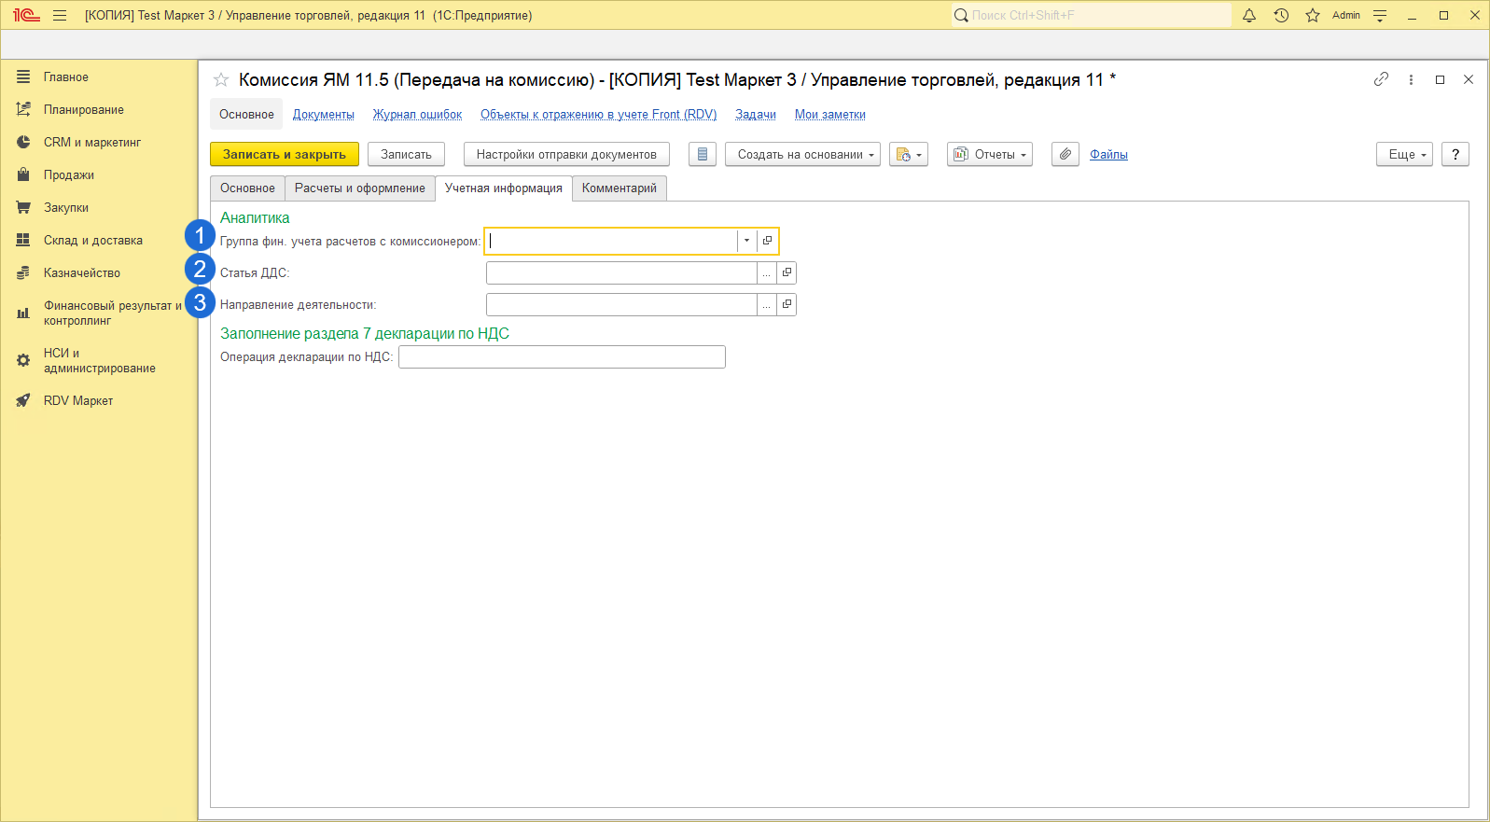
Task: Open Казначейство section in sidebar
Action: (81, 273)
